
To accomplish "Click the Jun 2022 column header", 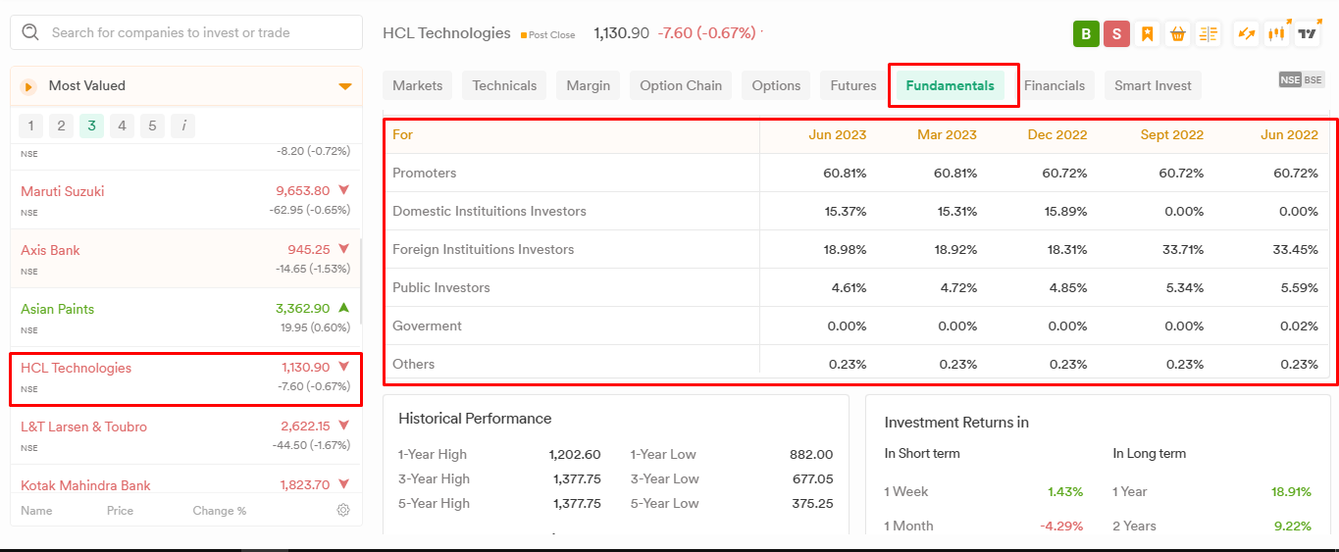I will coord(1289,134).
